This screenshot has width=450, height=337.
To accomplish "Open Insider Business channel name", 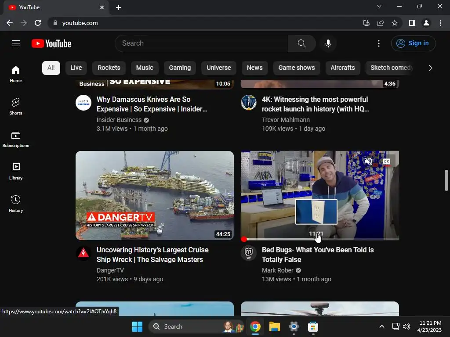I will point(119,120).
